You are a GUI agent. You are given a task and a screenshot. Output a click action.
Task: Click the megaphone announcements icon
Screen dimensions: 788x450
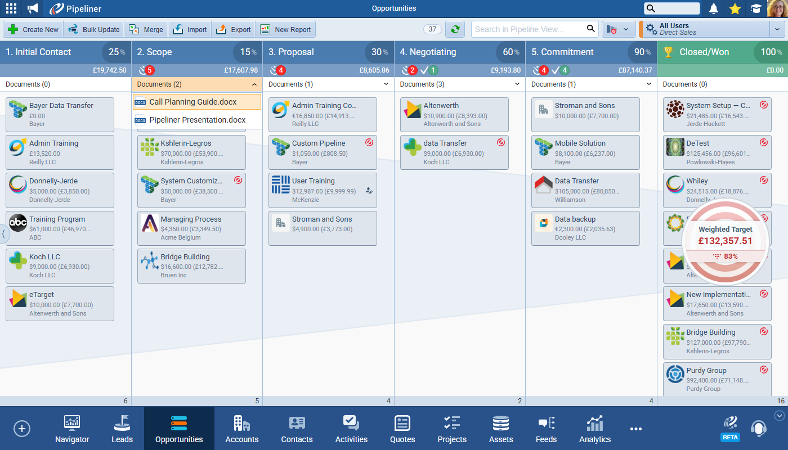[33, 8]
